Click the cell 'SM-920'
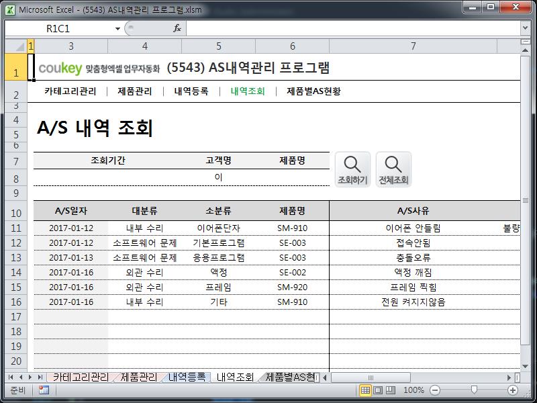This screenshot has height=403, width=537. 292,287
